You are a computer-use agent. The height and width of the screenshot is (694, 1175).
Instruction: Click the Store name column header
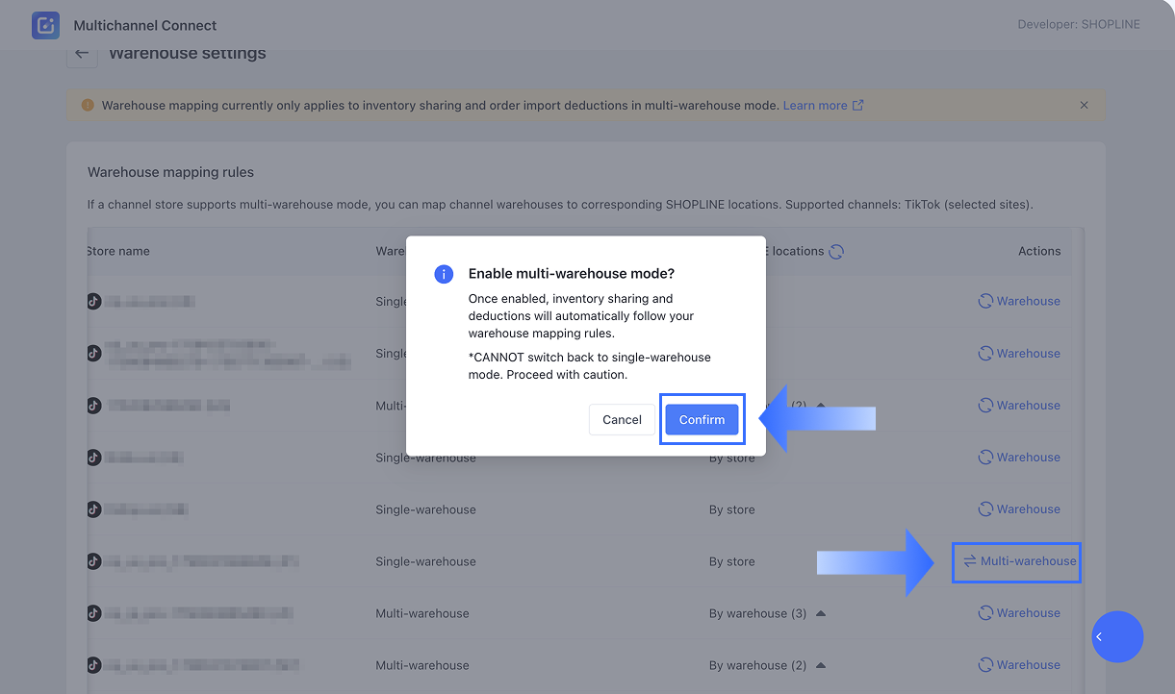click(x=118, y=251)
